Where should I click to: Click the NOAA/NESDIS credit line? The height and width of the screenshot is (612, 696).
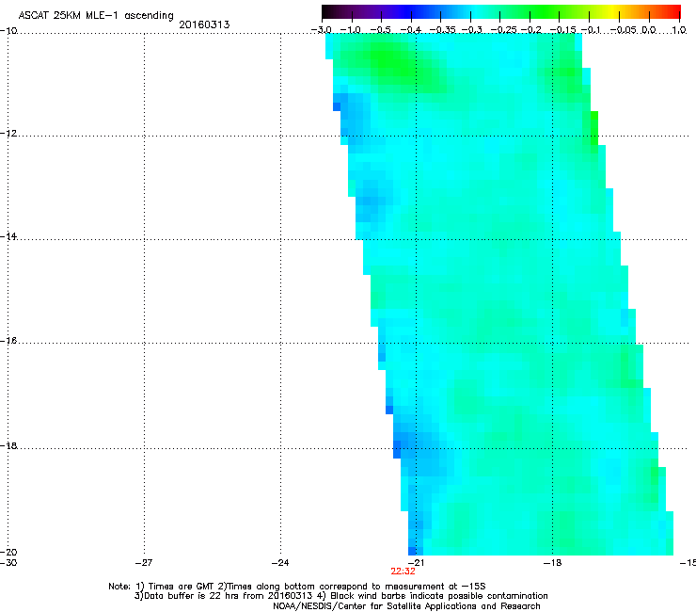tap(406, 606)
